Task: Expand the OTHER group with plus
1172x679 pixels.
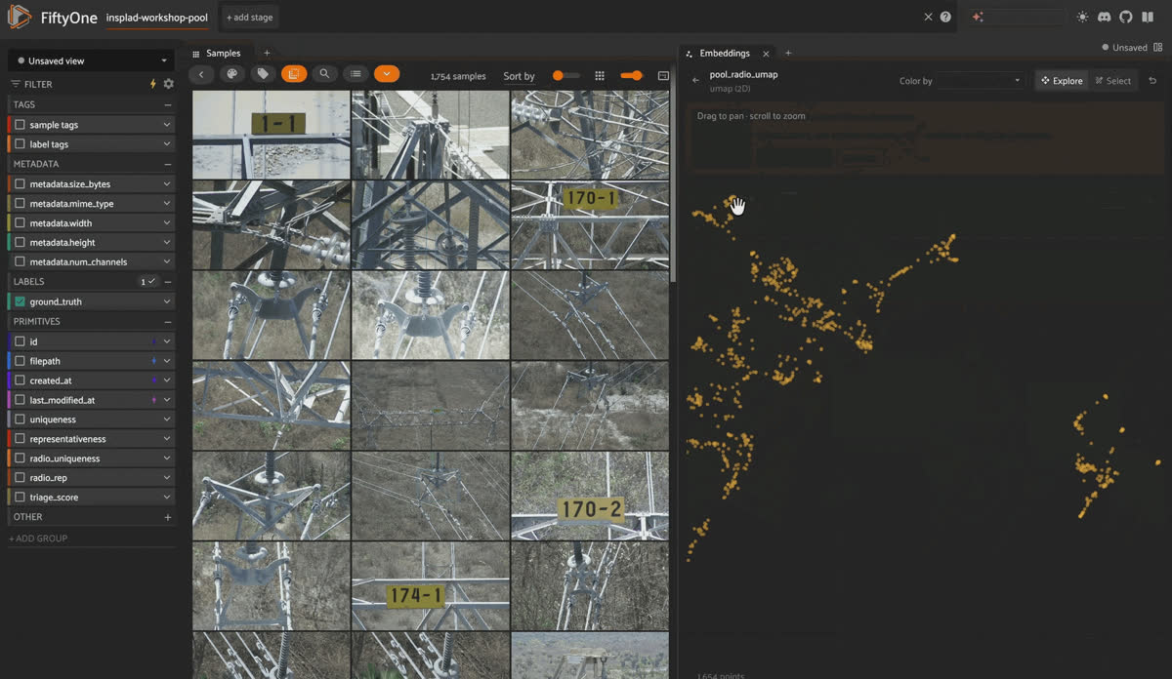Action: click(x=167, y=517)
